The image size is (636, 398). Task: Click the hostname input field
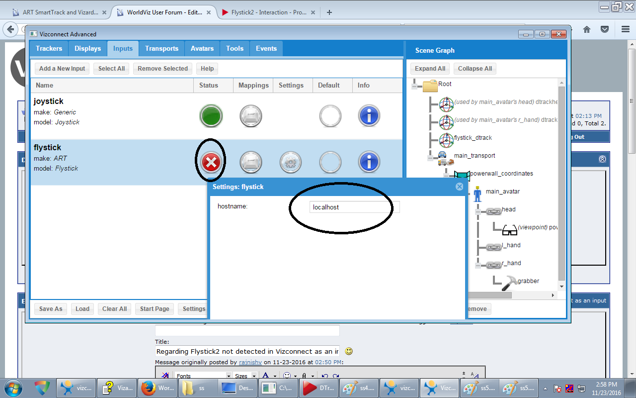pos(354,207)
